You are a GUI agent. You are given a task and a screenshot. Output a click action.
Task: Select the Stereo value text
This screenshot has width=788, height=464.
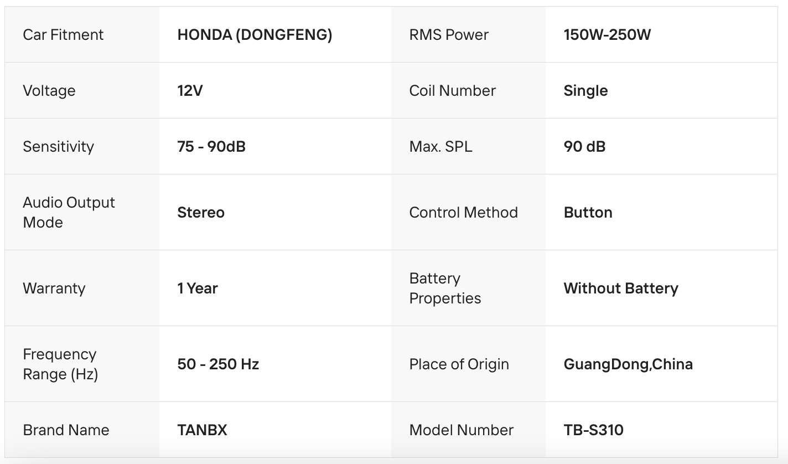pos(201,213)
